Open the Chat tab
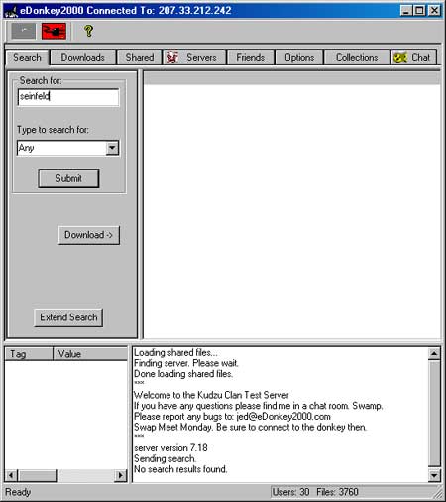The height and width of the screenshot is (502, 446). point(414,58)
